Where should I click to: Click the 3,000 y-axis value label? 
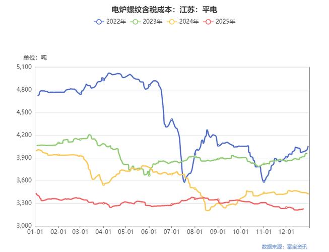[x=24, y=226]
